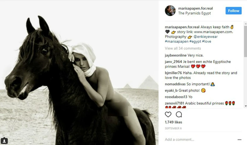Image resolution: width=247 pixels, height=145 pixels.
Task: Open The Pyramids Egypt location link
Action: tap(194, 13)
